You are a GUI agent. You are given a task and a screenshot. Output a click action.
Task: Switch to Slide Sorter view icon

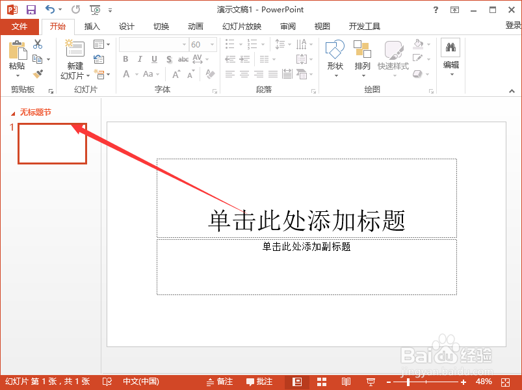click(321, 382)
